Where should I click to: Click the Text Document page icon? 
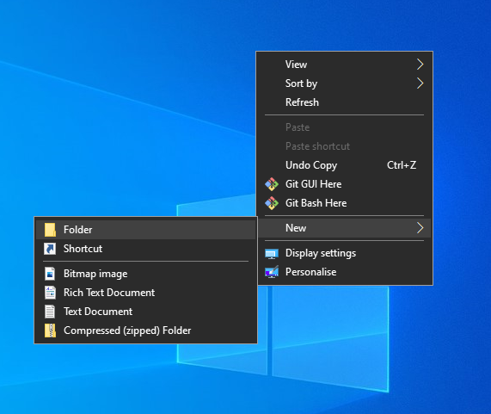coord(50,312)
